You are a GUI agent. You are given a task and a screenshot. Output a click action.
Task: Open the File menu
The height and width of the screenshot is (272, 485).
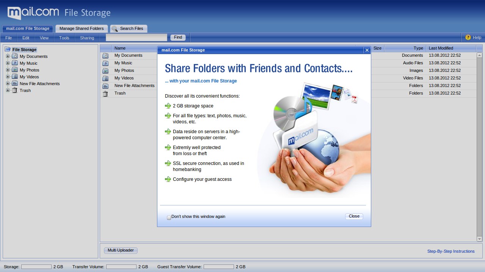click(8, 38)
